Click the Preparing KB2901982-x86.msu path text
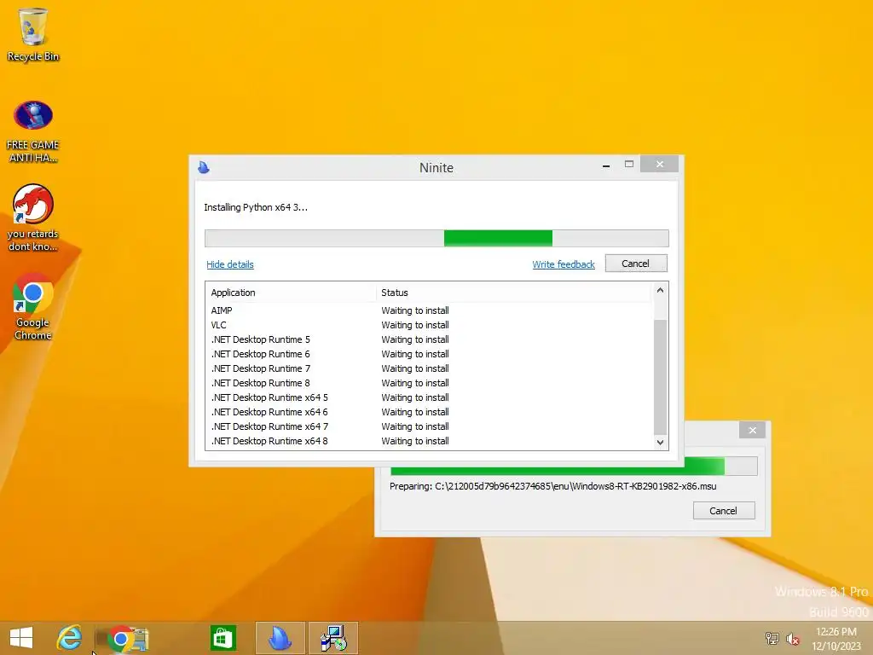Image resolution: width=873 pixels, height=655 pixels. click(x=552, y=486)
